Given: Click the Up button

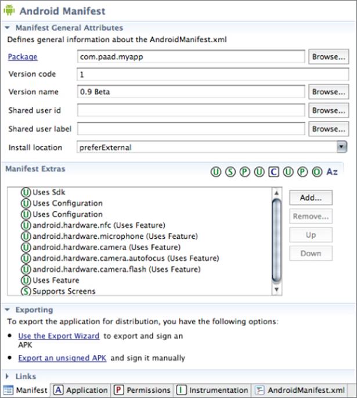Looking at the screenshot, I should pyautogui.click(x=311, y=235).
